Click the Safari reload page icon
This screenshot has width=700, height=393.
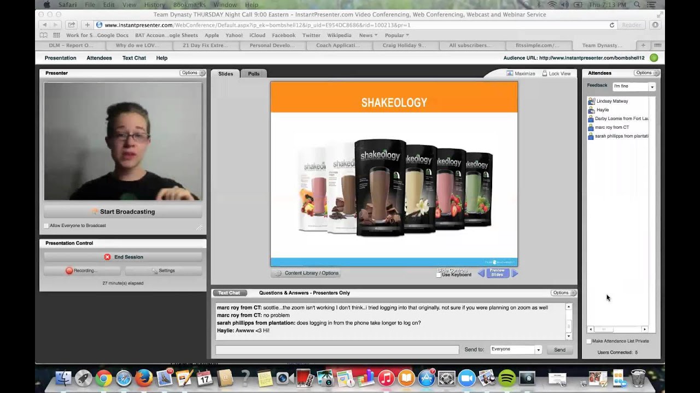tap(612, 25)
